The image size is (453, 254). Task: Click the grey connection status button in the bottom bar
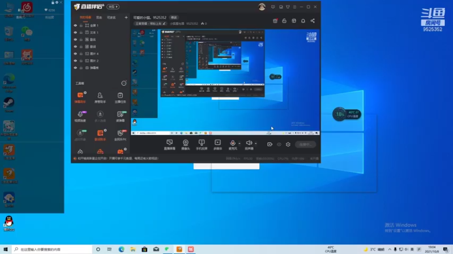[x=305, y=144]
